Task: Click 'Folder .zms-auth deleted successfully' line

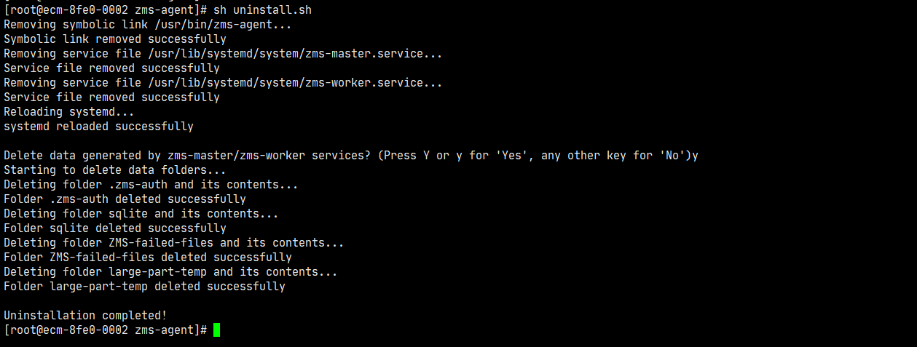Action: 125,199
